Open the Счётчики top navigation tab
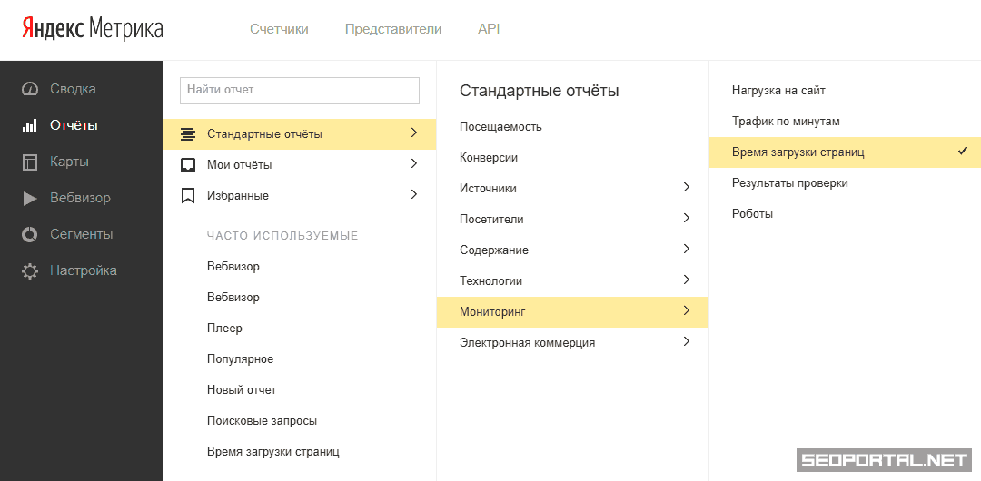Image resolution: width=981 pixels, height=481 pixels. (279, 29)
